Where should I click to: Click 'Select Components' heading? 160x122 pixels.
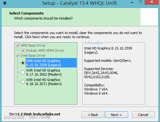click(26, 13)
